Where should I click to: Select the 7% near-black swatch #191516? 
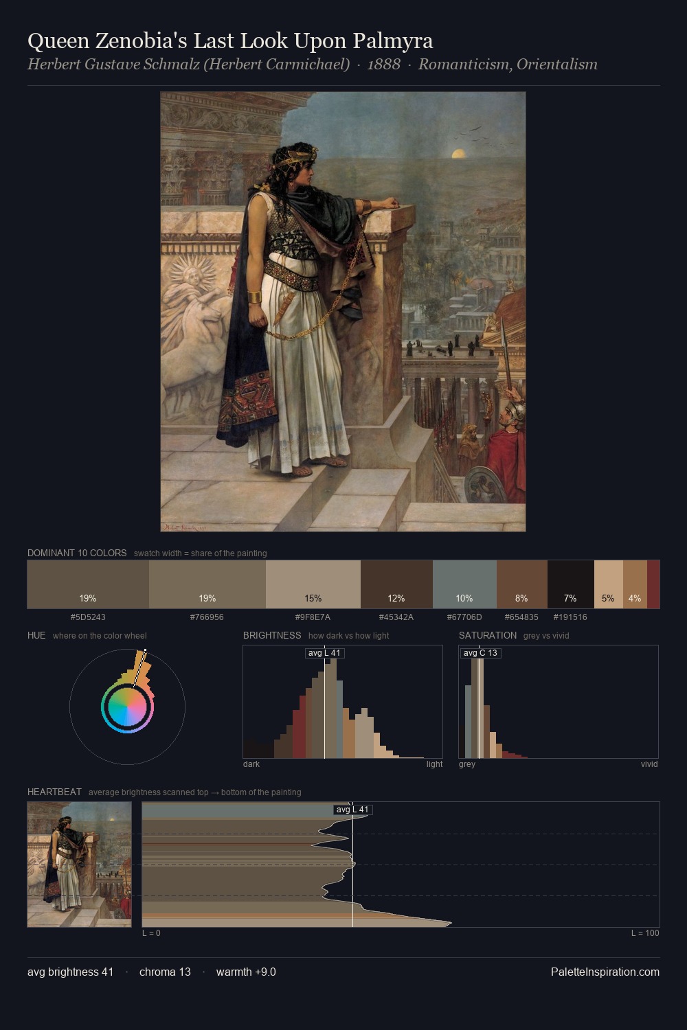pyautogui.click(x=571, y=584)
